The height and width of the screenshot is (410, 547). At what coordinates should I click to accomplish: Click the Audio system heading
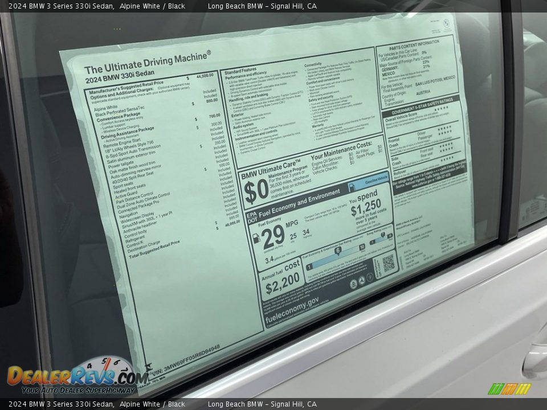tap(243, 125)
